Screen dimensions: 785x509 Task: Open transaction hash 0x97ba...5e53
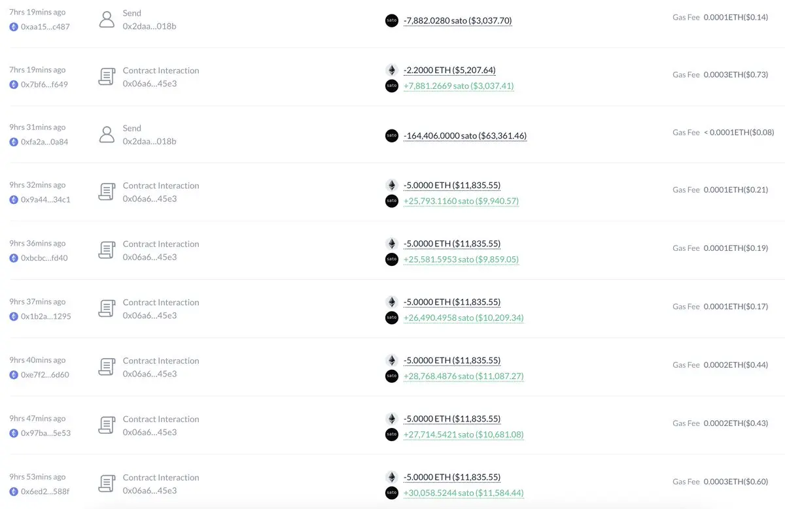tap(46, 433)
